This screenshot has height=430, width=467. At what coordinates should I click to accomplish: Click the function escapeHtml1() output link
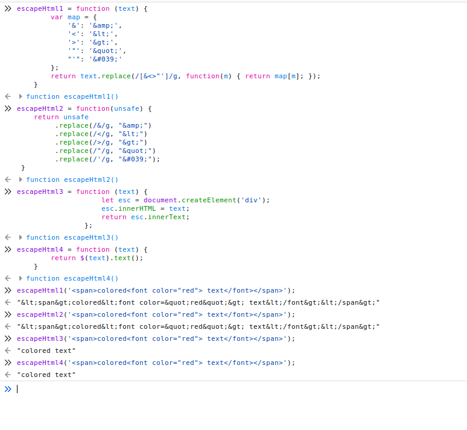coord(72,96)
